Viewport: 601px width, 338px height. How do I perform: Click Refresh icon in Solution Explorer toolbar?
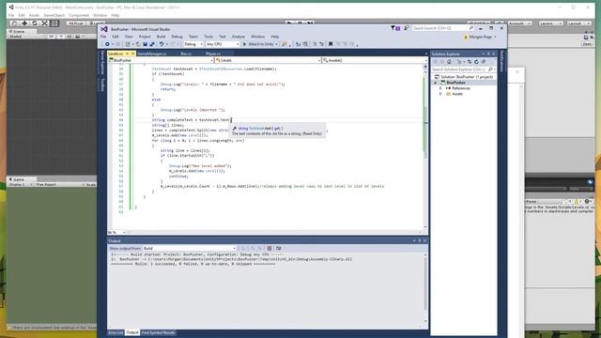[476, 62]
